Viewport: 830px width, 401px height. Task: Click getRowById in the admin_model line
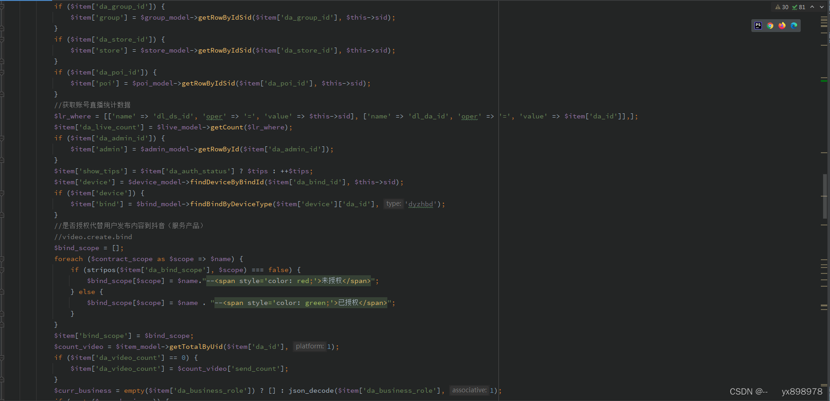219,150
